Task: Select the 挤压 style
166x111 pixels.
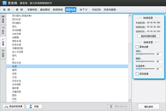Action: pos(14,99)
